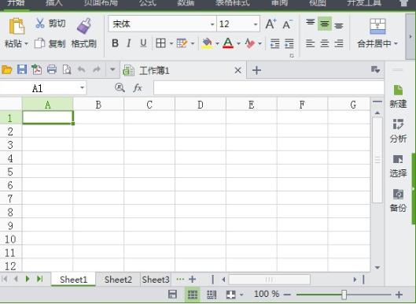Toggle italic formatting with the I button
This screenshot has width=416, height=304.
point(129,43)
